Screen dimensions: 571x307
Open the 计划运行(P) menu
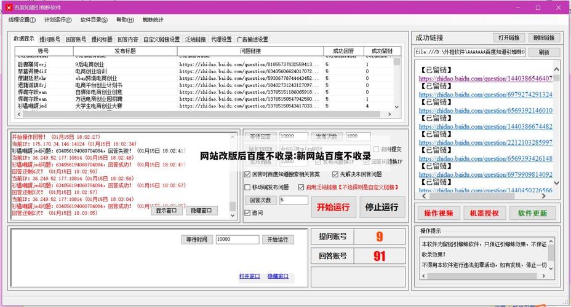58,20
